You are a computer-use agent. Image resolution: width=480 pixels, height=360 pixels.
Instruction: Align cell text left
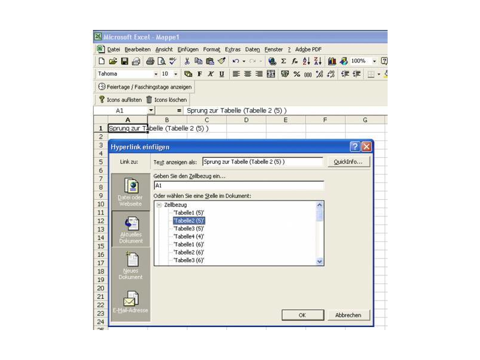click(236, 74)
